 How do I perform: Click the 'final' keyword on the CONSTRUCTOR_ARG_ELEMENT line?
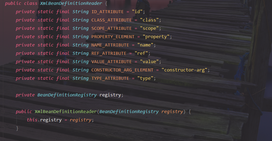point(63,70)
